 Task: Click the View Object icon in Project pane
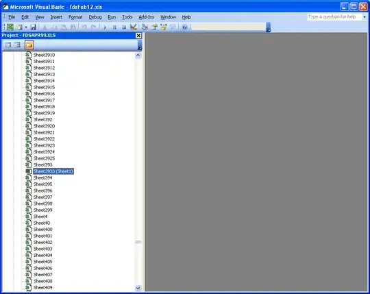[17, 45]
